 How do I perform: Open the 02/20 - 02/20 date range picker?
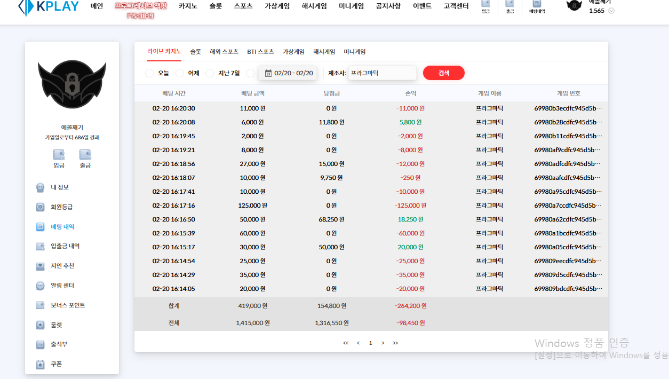click(x=289, y=73)
